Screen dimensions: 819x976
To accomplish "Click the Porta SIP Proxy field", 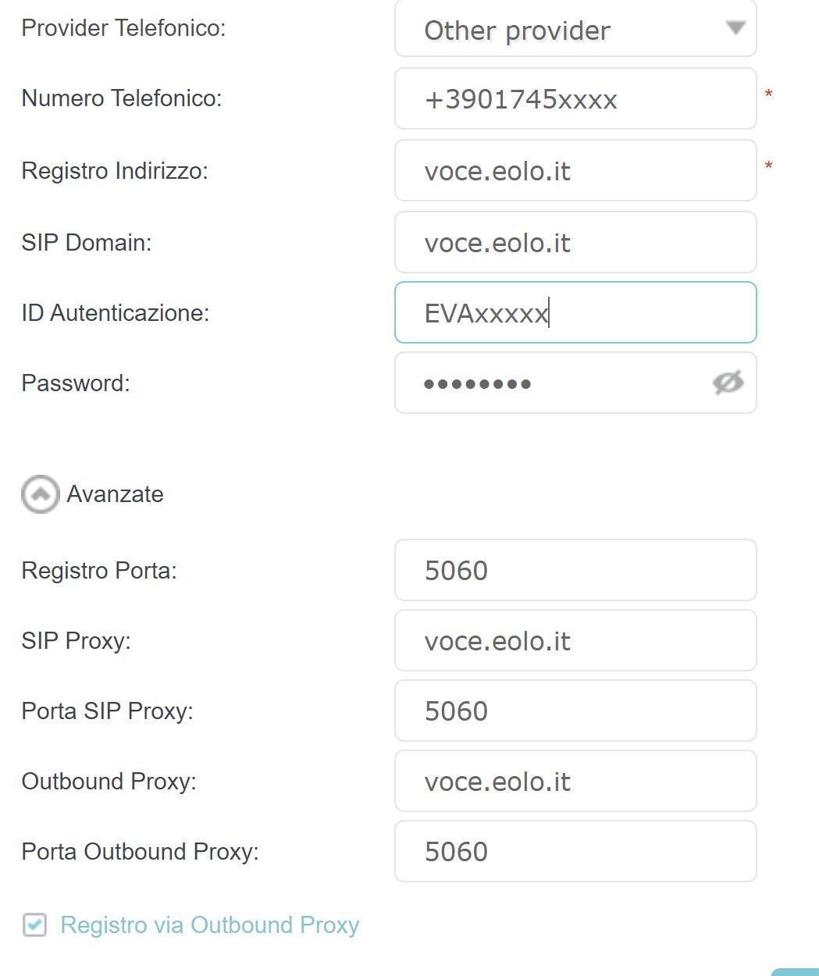I will [x=575, y=711].
